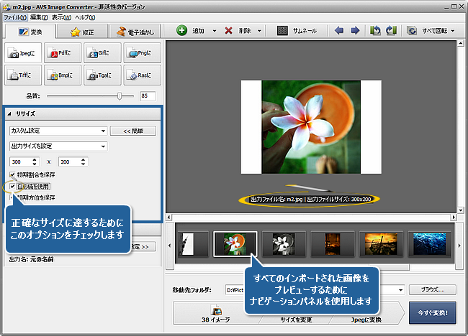468x336 pixels.
Task: Click the 今すぐ変換! convert button
Action: [432, 314]
